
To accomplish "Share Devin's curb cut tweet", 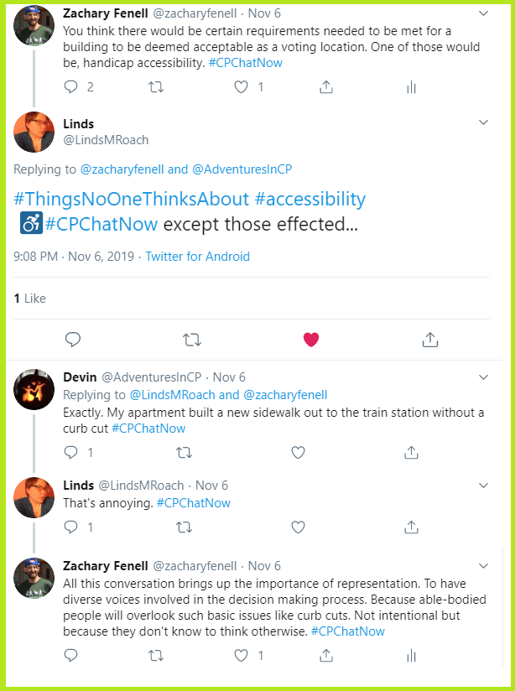I will pos(411,452).
